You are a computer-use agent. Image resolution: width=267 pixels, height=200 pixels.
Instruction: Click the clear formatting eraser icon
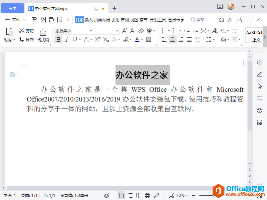[141, 31]
